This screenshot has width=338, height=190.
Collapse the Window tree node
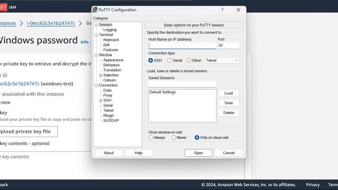(96, 55)
